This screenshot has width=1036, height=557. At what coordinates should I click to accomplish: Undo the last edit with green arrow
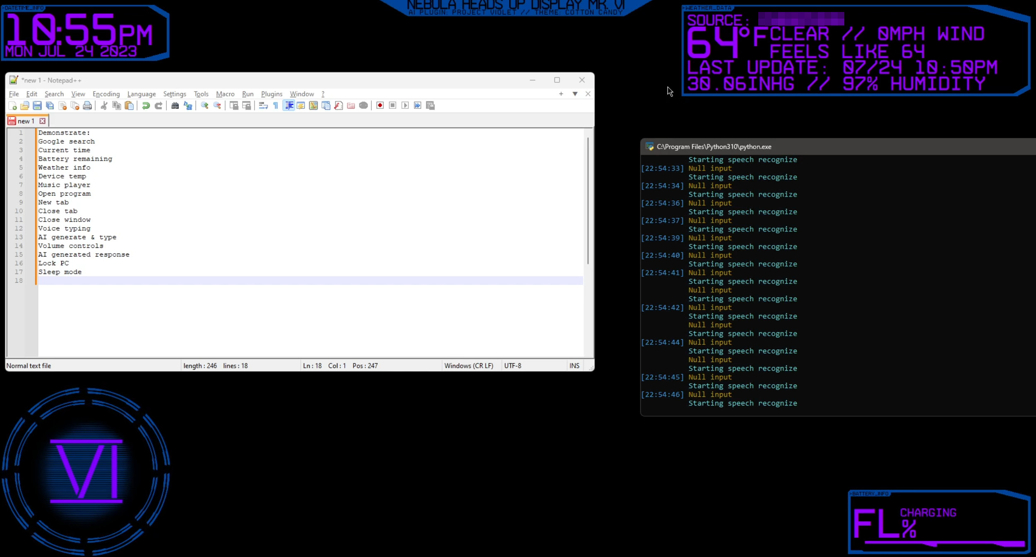click(146, 106)
